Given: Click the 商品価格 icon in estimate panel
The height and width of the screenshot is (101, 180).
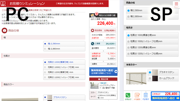Looking at the screenshot, I should [x=93, y=30].
